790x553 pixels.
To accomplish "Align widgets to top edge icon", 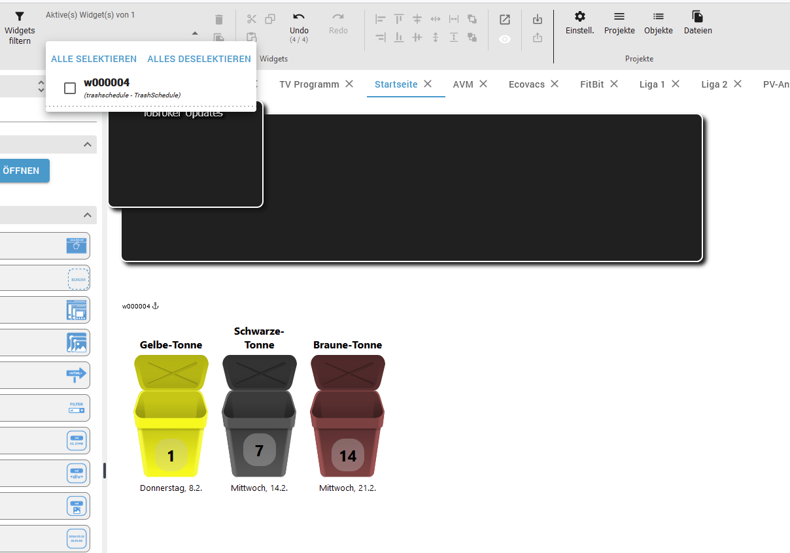I will [399, 19].
